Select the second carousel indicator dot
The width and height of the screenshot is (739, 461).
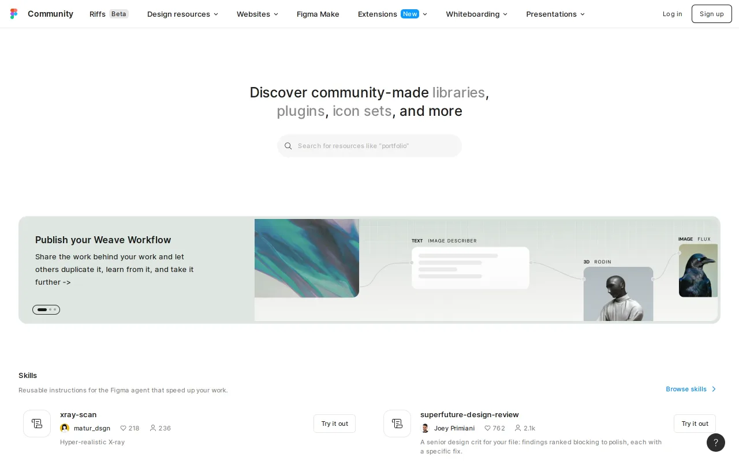[50, 309]
